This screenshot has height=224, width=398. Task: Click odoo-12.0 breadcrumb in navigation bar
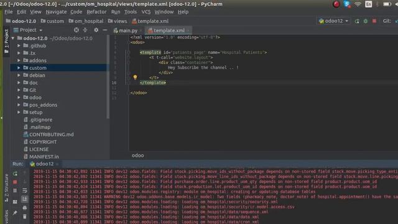21,21
